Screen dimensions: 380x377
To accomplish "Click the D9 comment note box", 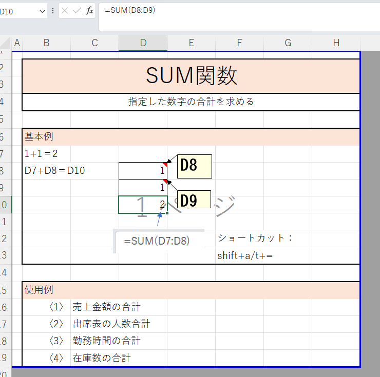I will [x=194, y=200].
